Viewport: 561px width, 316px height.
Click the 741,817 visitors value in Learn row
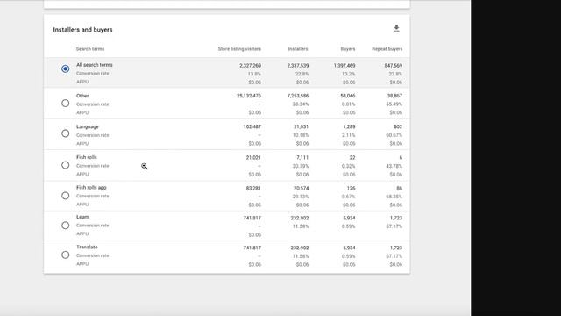coord(252,218)
